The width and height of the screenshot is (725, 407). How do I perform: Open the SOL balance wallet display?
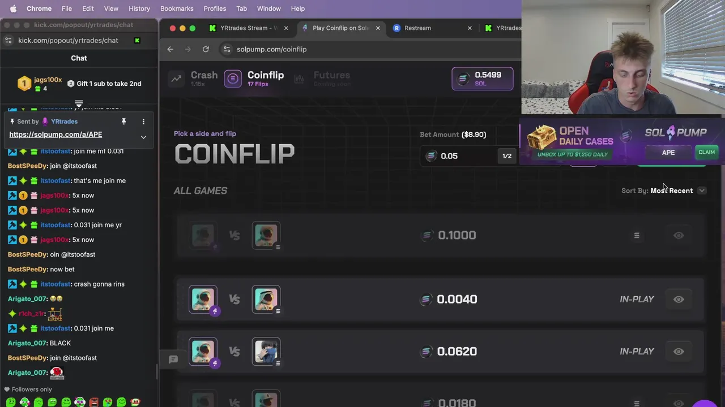pyautogui.click(x=483, y=79)
